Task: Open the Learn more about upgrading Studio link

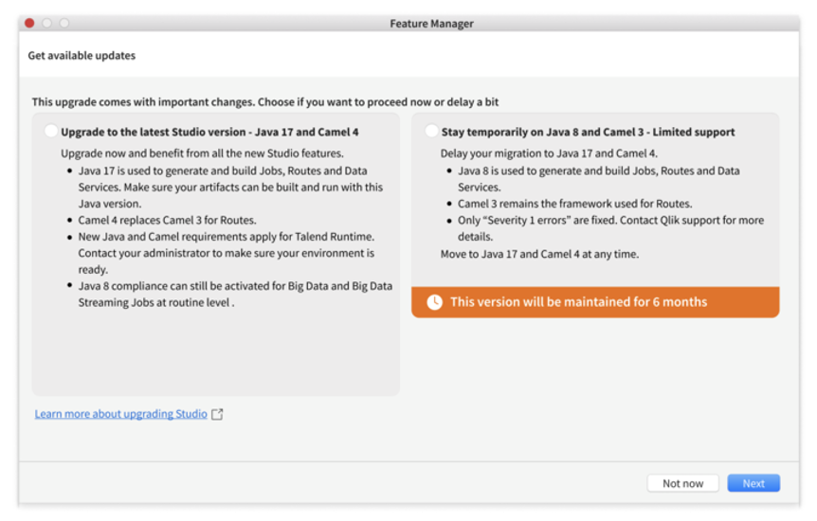Action: 120,414
